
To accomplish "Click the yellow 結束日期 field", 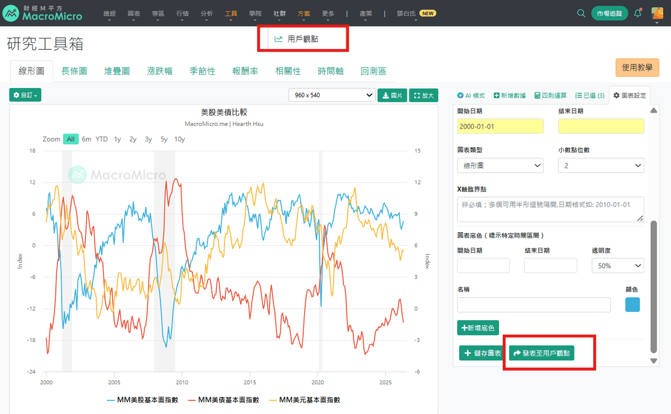I will [601, 126].
